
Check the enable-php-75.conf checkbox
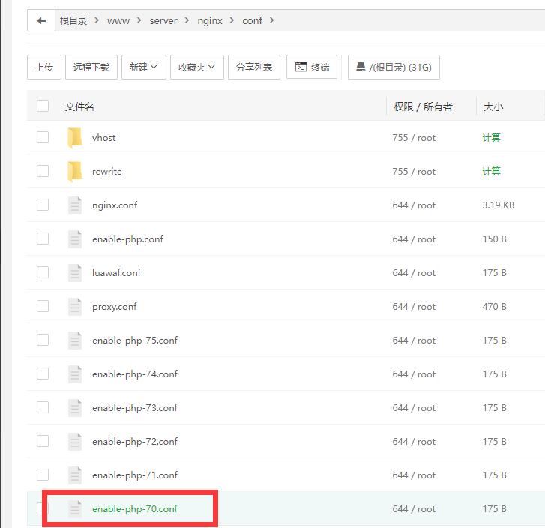click(43, 340)
